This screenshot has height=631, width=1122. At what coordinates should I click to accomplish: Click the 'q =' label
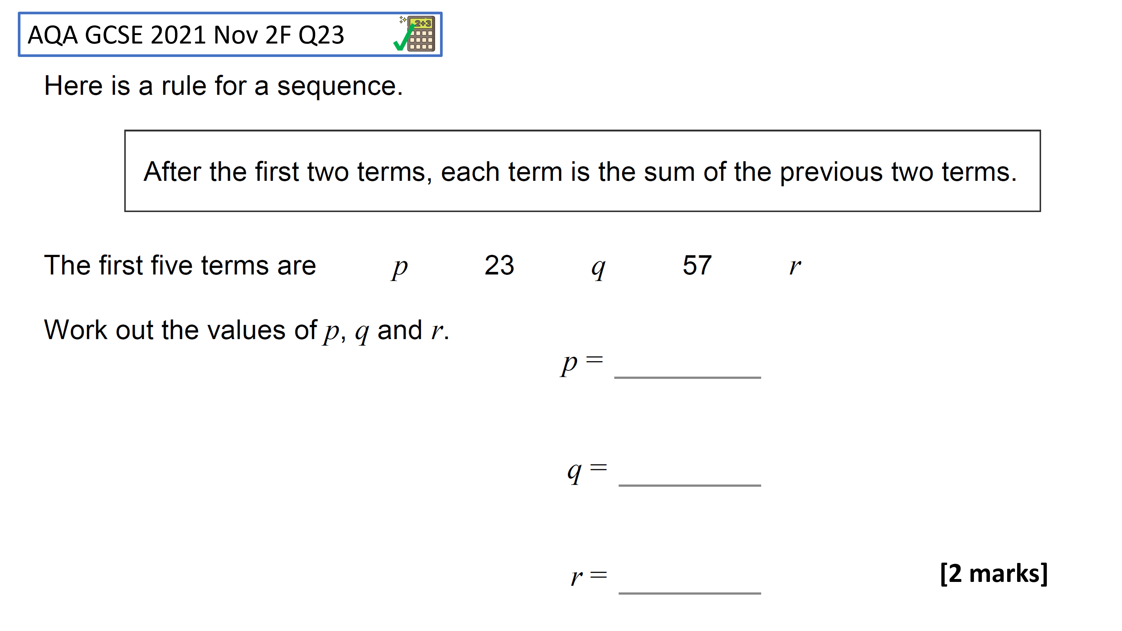[x=587, y=472]
